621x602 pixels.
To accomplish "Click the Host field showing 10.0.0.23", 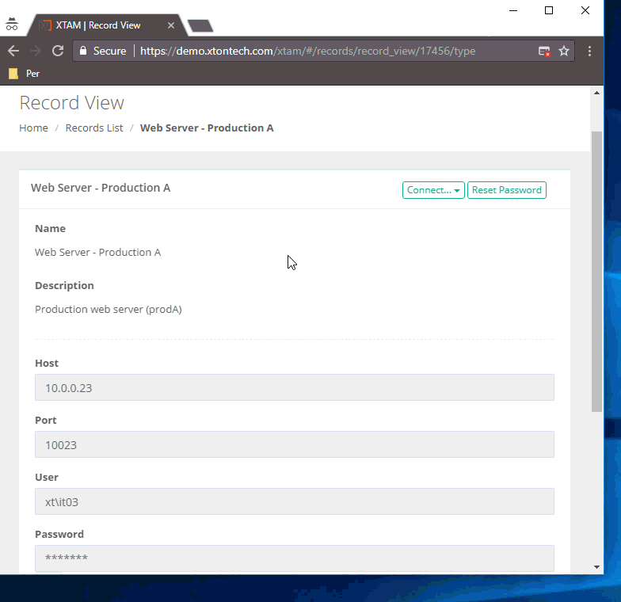I will [x=294, y=387].
